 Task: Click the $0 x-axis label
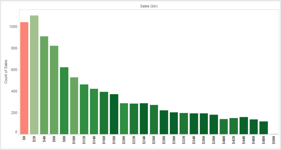[x=24, y=138]
